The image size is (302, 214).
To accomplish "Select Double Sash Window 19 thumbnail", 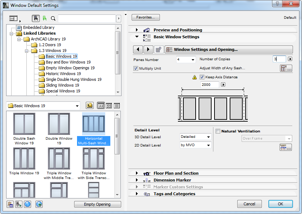I will point(24,124).
